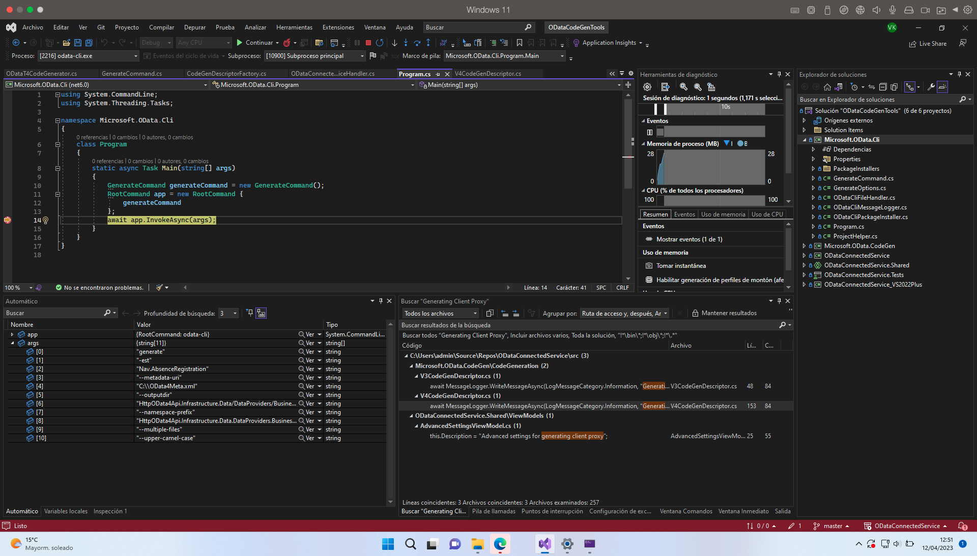Click the Hot Reload flame icon
The image size is (977, 556).
click(287, 43)
